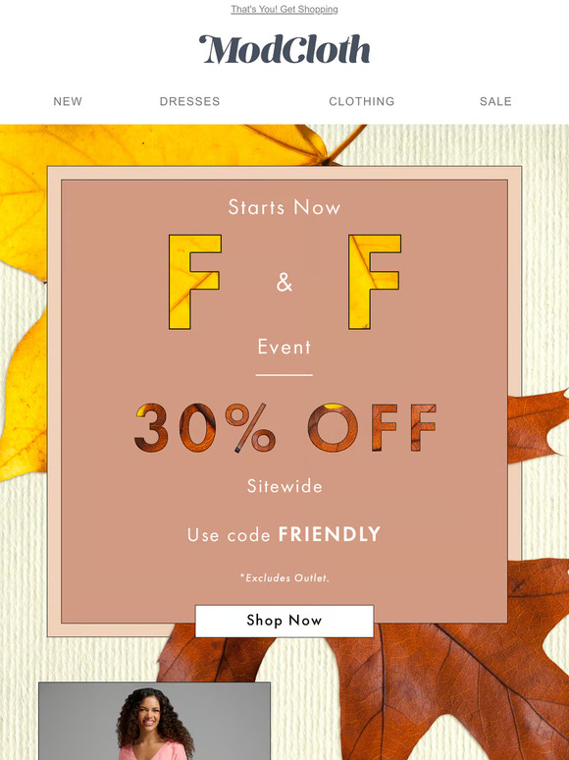Click the ModCloth logo
569x760 pixels.
[284, 49]
